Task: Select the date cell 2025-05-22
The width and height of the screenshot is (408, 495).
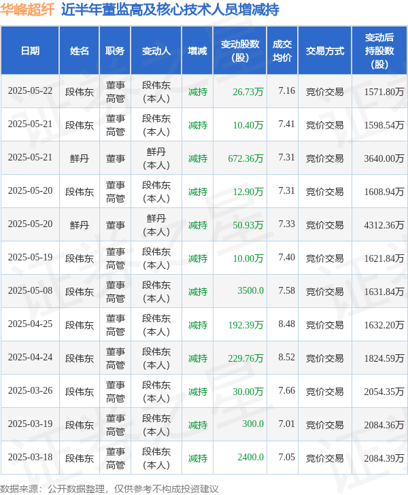Action: tap(30, 91)
